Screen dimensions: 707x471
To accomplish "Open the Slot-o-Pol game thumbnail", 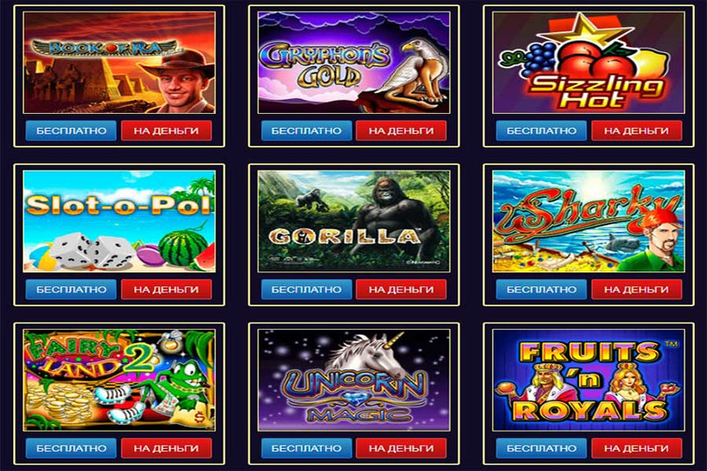I will pyautogui.click(x=119, y=221).
